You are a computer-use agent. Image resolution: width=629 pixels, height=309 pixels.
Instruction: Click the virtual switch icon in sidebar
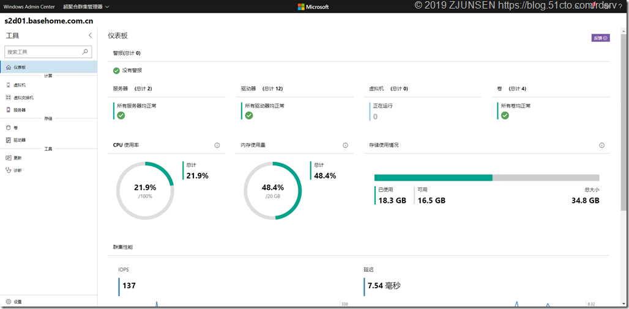tap(9, 97)
